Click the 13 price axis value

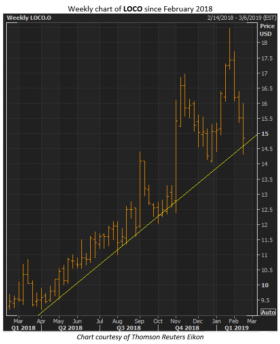click(x=264, y=195)
